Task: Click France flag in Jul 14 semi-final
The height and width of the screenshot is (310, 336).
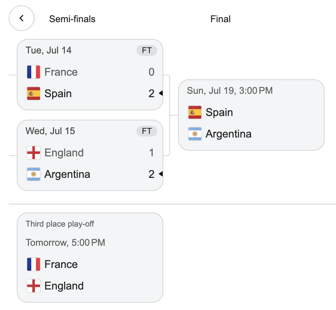Action: (34, 72)
